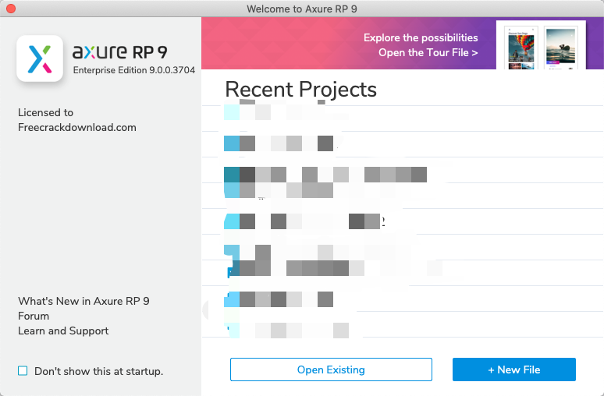Close the Welcome window with the red button
This screenshot has width=604, height=396.
click(x=10, y=9)
